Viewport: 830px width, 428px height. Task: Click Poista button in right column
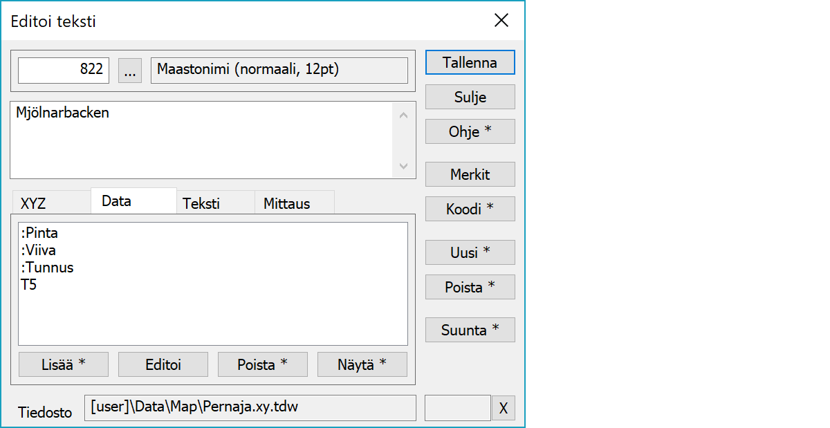[470, 287]
